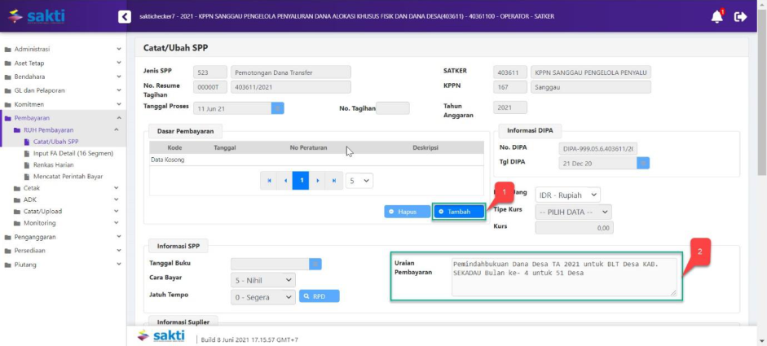Image resolution: width=767 pixels, height=346 pixels.
Task: Go to next page in pagination
Action: pyautogui.click(x=317, y=181)
